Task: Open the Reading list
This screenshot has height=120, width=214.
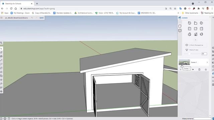Action: pyautogui.click(x=207, y=13)
